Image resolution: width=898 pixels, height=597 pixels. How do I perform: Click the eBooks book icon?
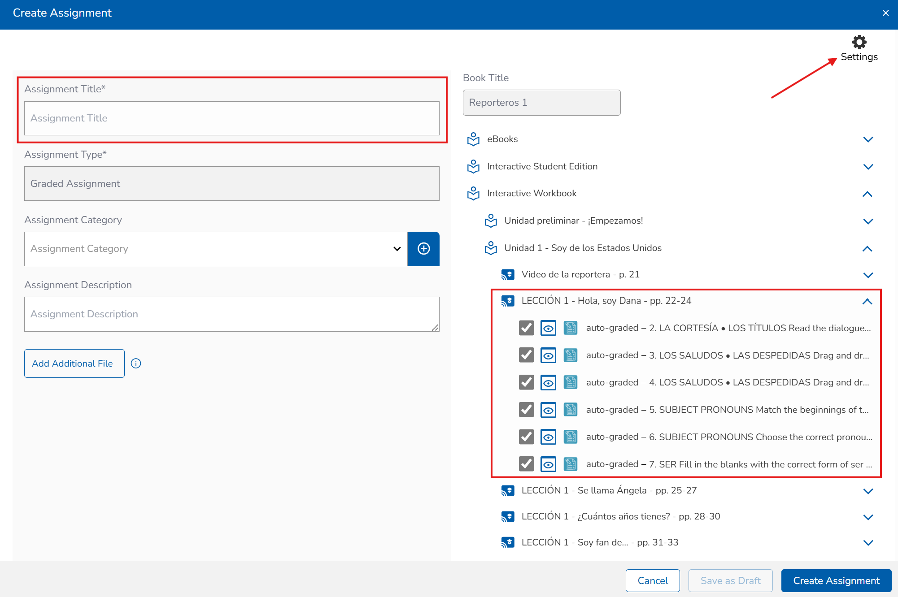coord(473,139)
